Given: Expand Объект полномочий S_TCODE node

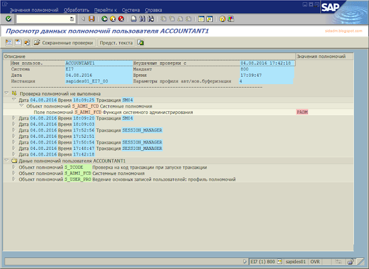Looking at the screenshot, I should click(14, 167).
